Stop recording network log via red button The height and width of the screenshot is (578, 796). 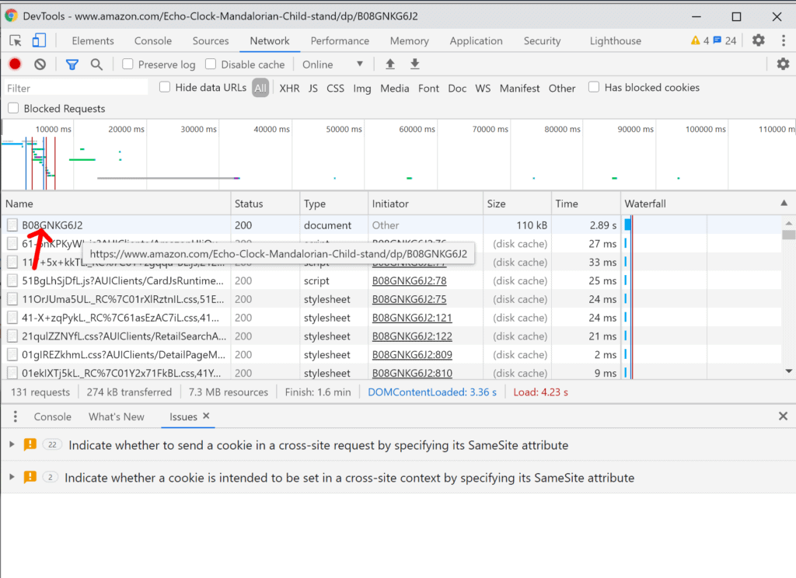coord(16,64)
